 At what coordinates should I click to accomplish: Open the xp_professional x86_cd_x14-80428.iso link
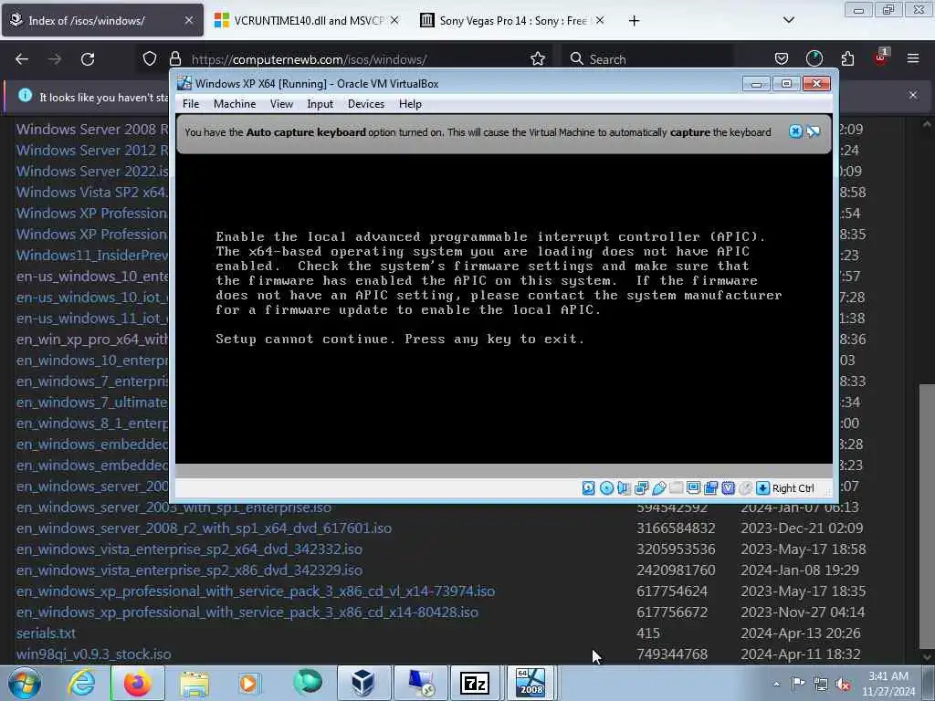[x=247, y=612]
